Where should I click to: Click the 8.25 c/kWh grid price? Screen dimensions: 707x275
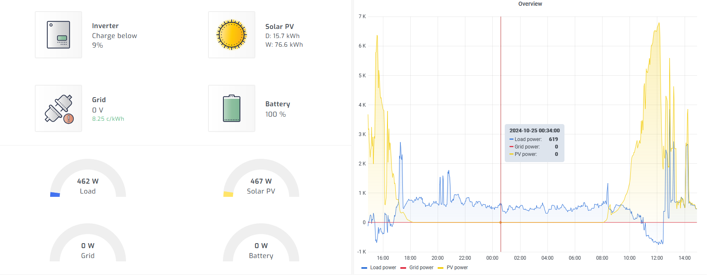click(108, 119)
